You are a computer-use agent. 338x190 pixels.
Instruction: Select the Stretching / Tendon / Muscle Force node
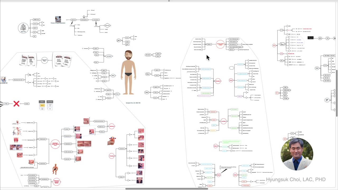click(x=55, y=144)
